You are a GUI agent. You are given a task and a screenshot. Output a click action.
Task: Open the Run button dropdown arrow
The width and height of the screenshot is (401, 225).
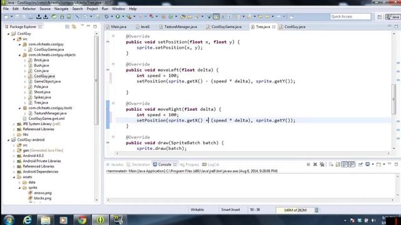click(123, 17)
